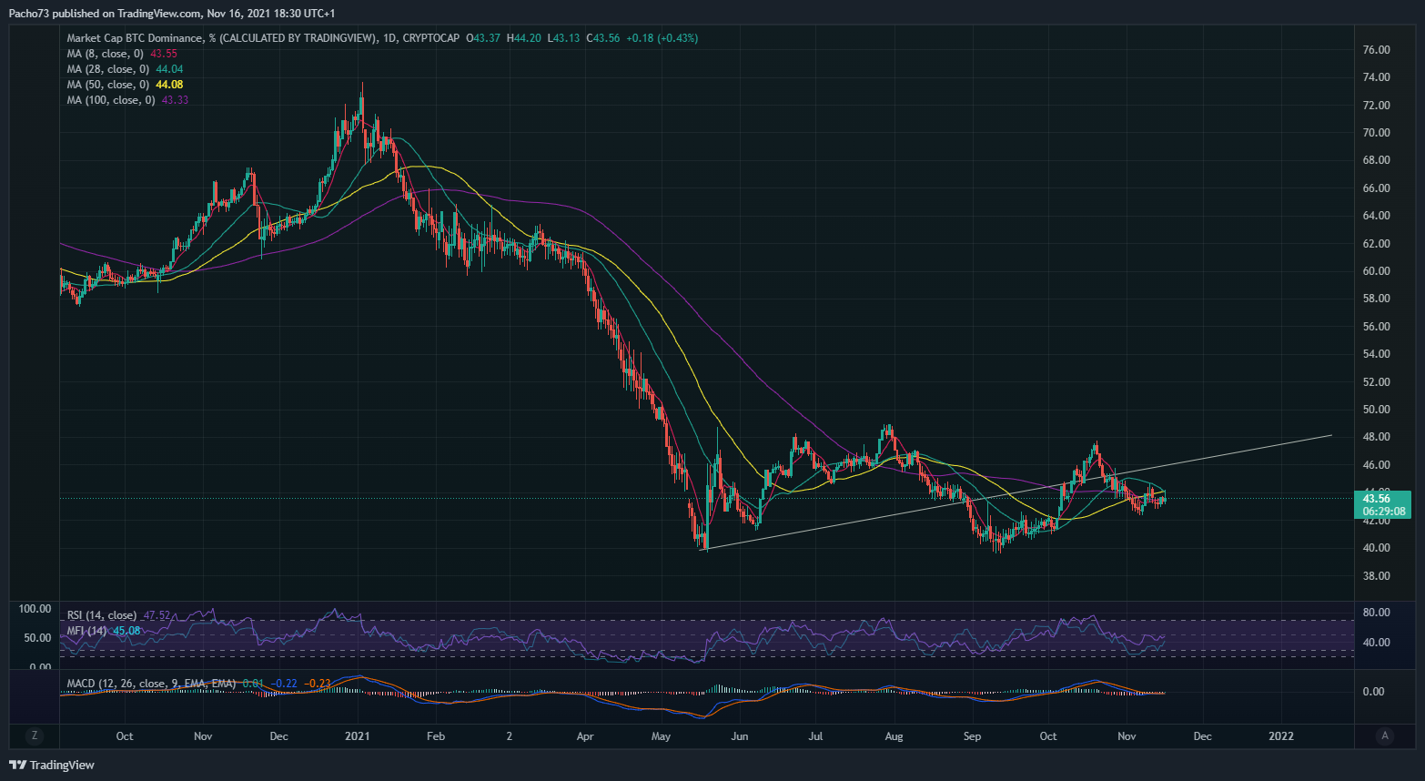Click the 80.00 RSI axis label
The image size is (1425, 781).
tap(1376, 613)
